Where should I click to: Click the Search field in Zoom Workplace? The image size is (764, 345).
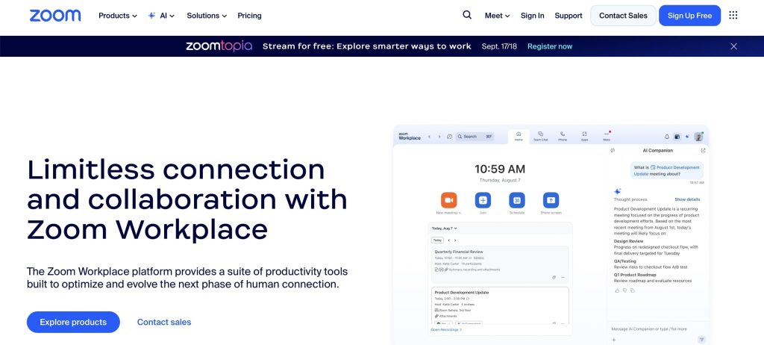(x=475, y=137)
